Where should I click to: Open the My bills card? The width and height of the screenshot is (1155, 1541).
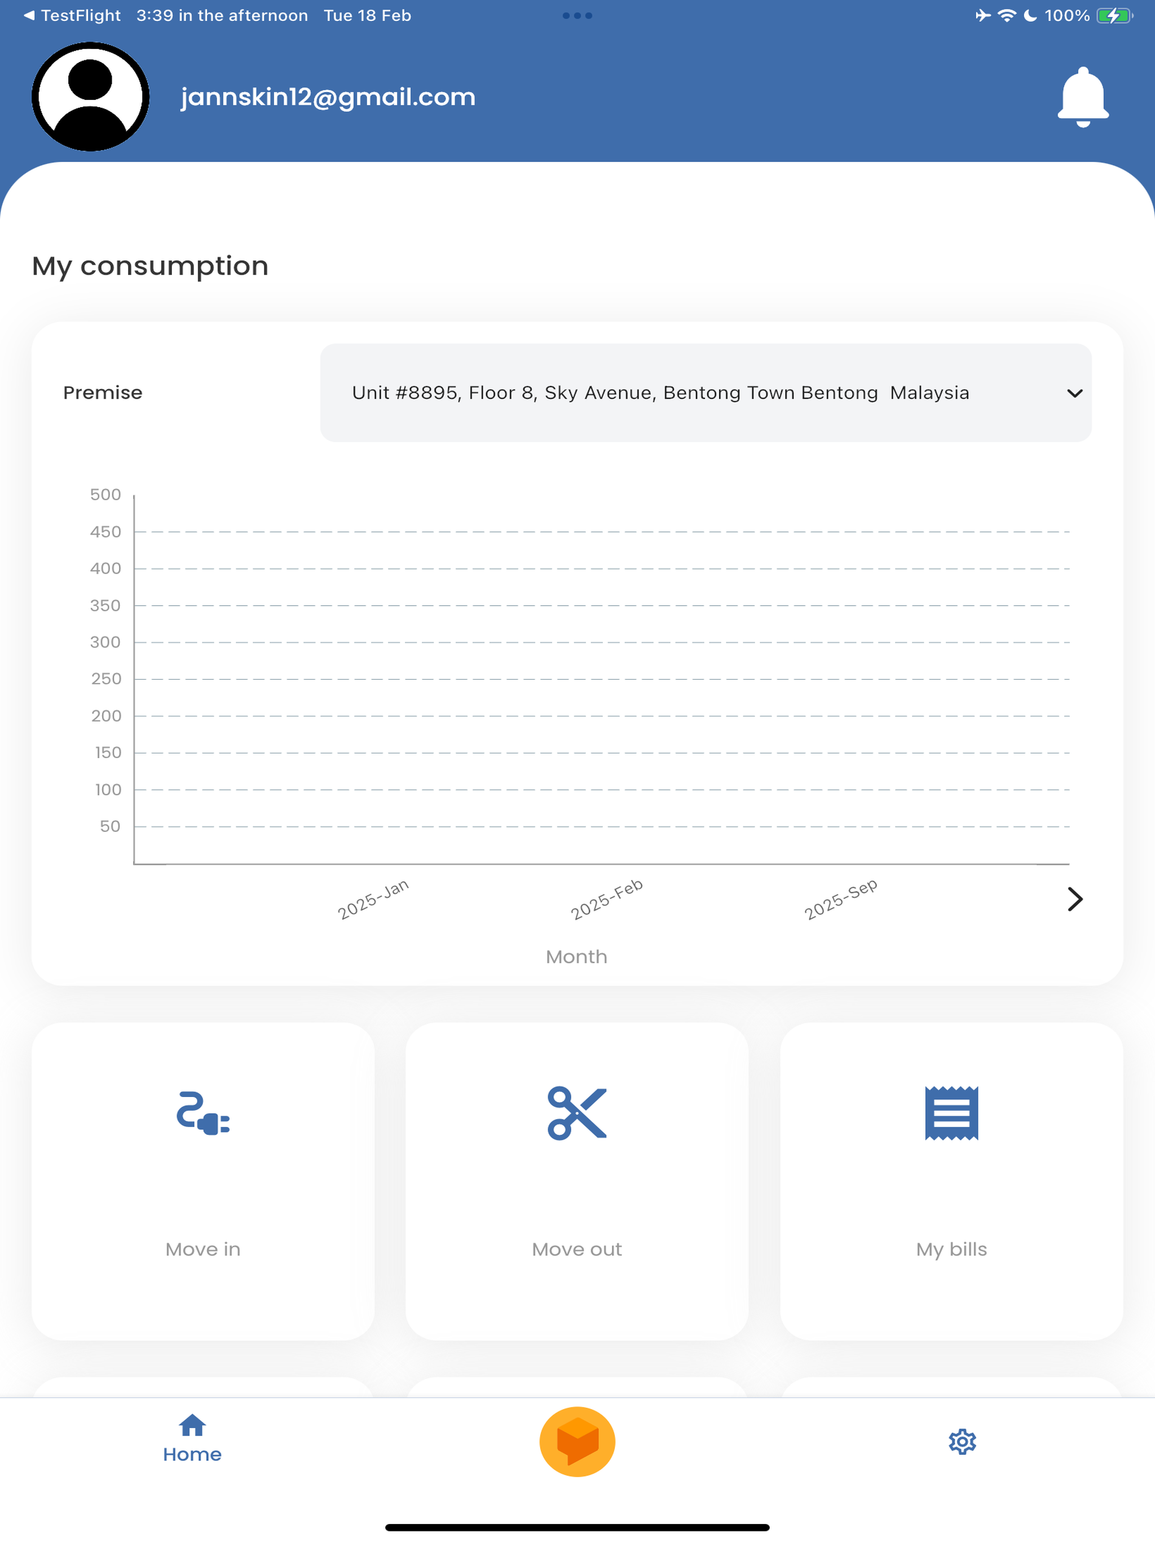click(951, 1182)
